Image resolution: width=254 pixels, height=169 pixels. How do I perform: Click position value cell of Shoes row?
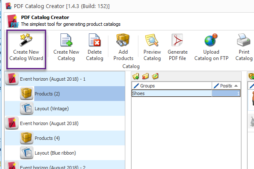226,93
